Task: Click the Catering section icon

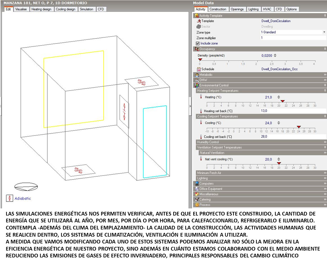Action: (x=197, y=199)
